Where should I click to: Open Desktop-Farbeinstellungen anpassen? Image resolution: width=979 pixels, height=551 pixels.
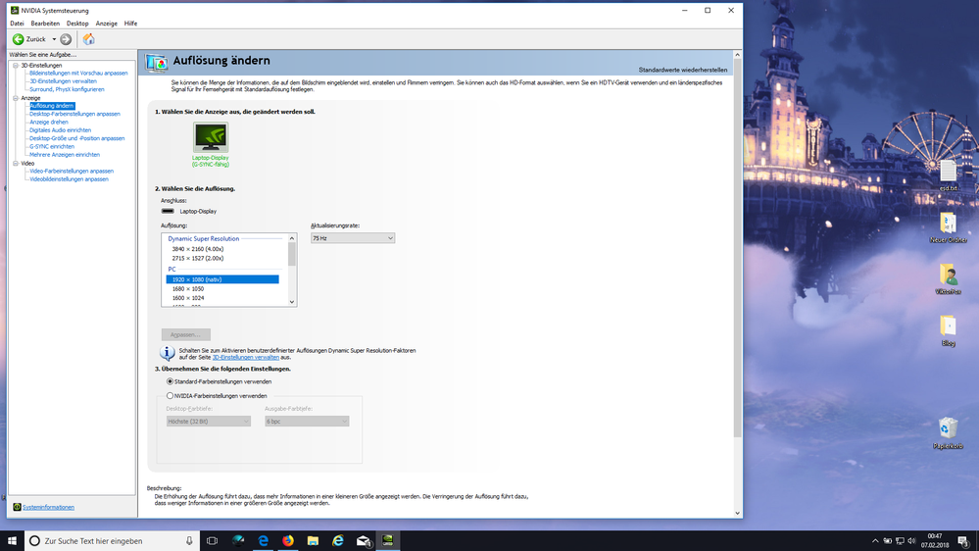coord(74,114)
